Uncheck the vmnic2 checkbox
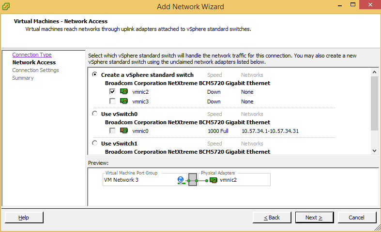Image resolution: width=381 pixels, height=232 pixels. coord(112,91)
